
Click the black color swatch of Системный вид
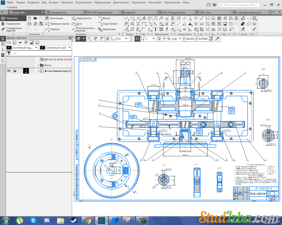tap(26, 71)
